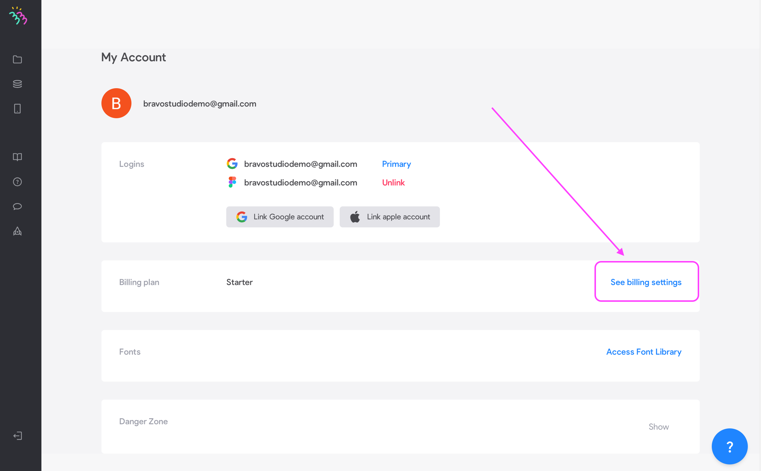This screenshot has height=471, width=761.
Task: Click the Figma logo beside second login
Action: pos(232,182)
